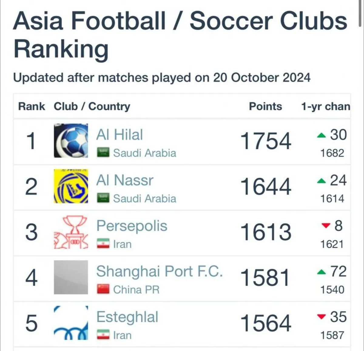Screen dimensions: 364x351
Task: Click the Esteghlal blue club logo
Action: [71, 323]
